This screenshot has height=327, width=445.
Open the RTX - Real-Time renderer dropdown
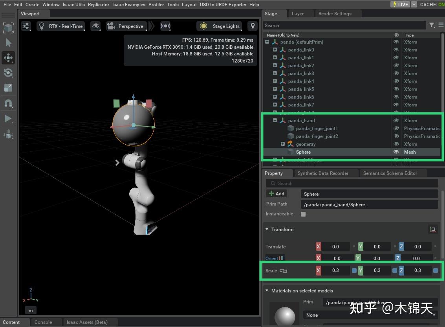click(x=65, y=26)
